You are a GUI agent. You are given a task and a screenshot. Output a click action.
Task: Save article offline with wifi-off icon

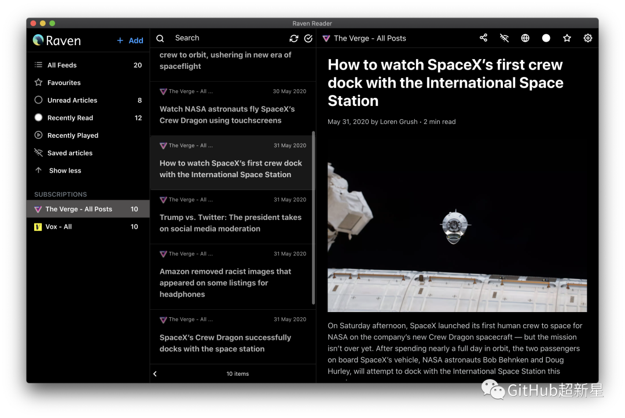(x=504, y=38)
